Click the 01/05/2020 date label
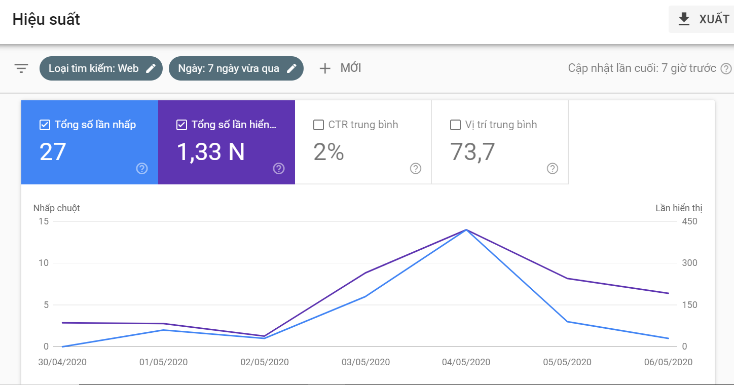Viewport: 734px width, 385px height. click(x=163, y=362)
